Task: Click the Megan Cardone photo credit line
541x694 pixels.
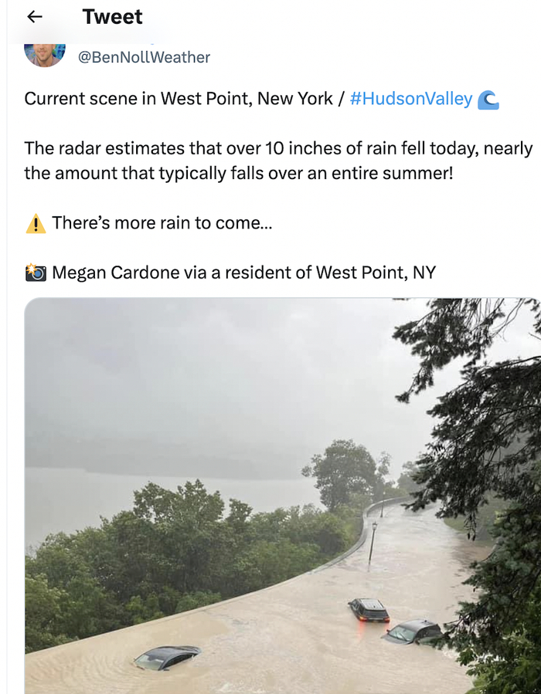Action: point(243,273)
